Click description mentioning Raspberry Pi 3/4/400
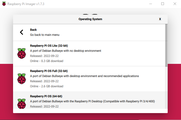Viewport: 181px width, 120px height. [x=92, y=101]
